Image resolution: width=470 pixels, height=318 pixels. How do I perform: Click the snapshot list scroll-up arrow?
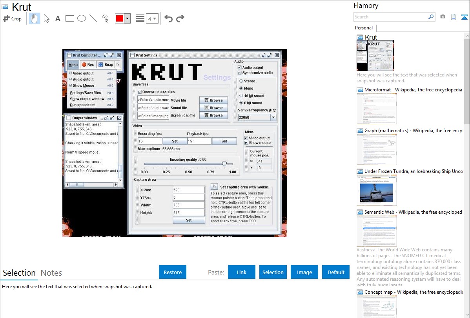(467, 36)
